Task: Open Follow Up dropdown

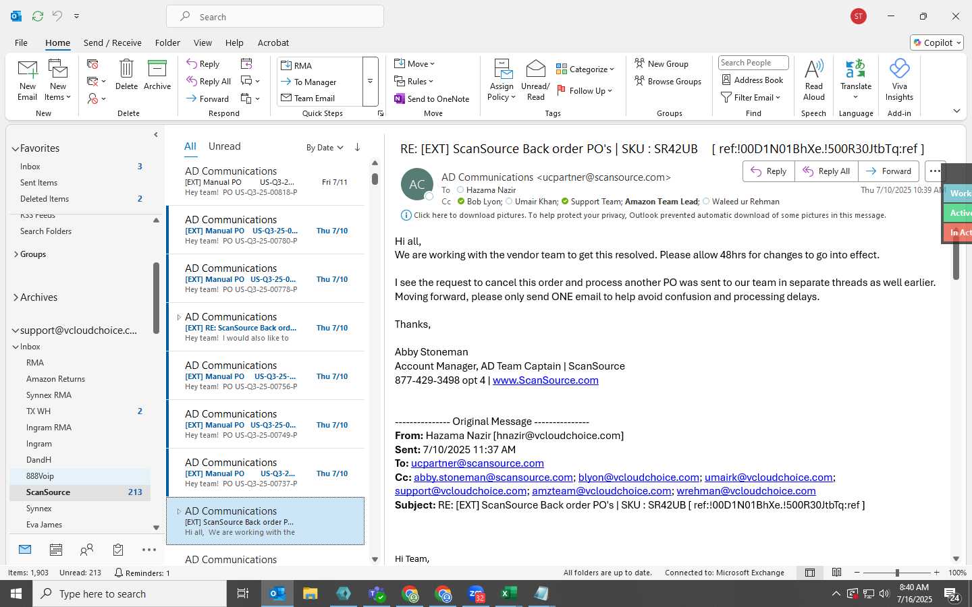Action: [x=585, y=90]
